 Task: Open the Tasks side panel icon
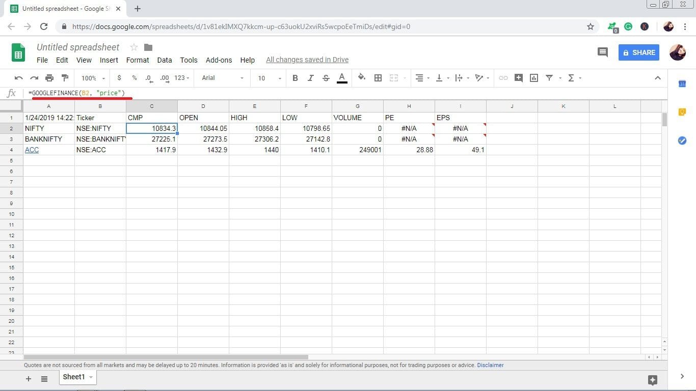(x=682, y=141)
